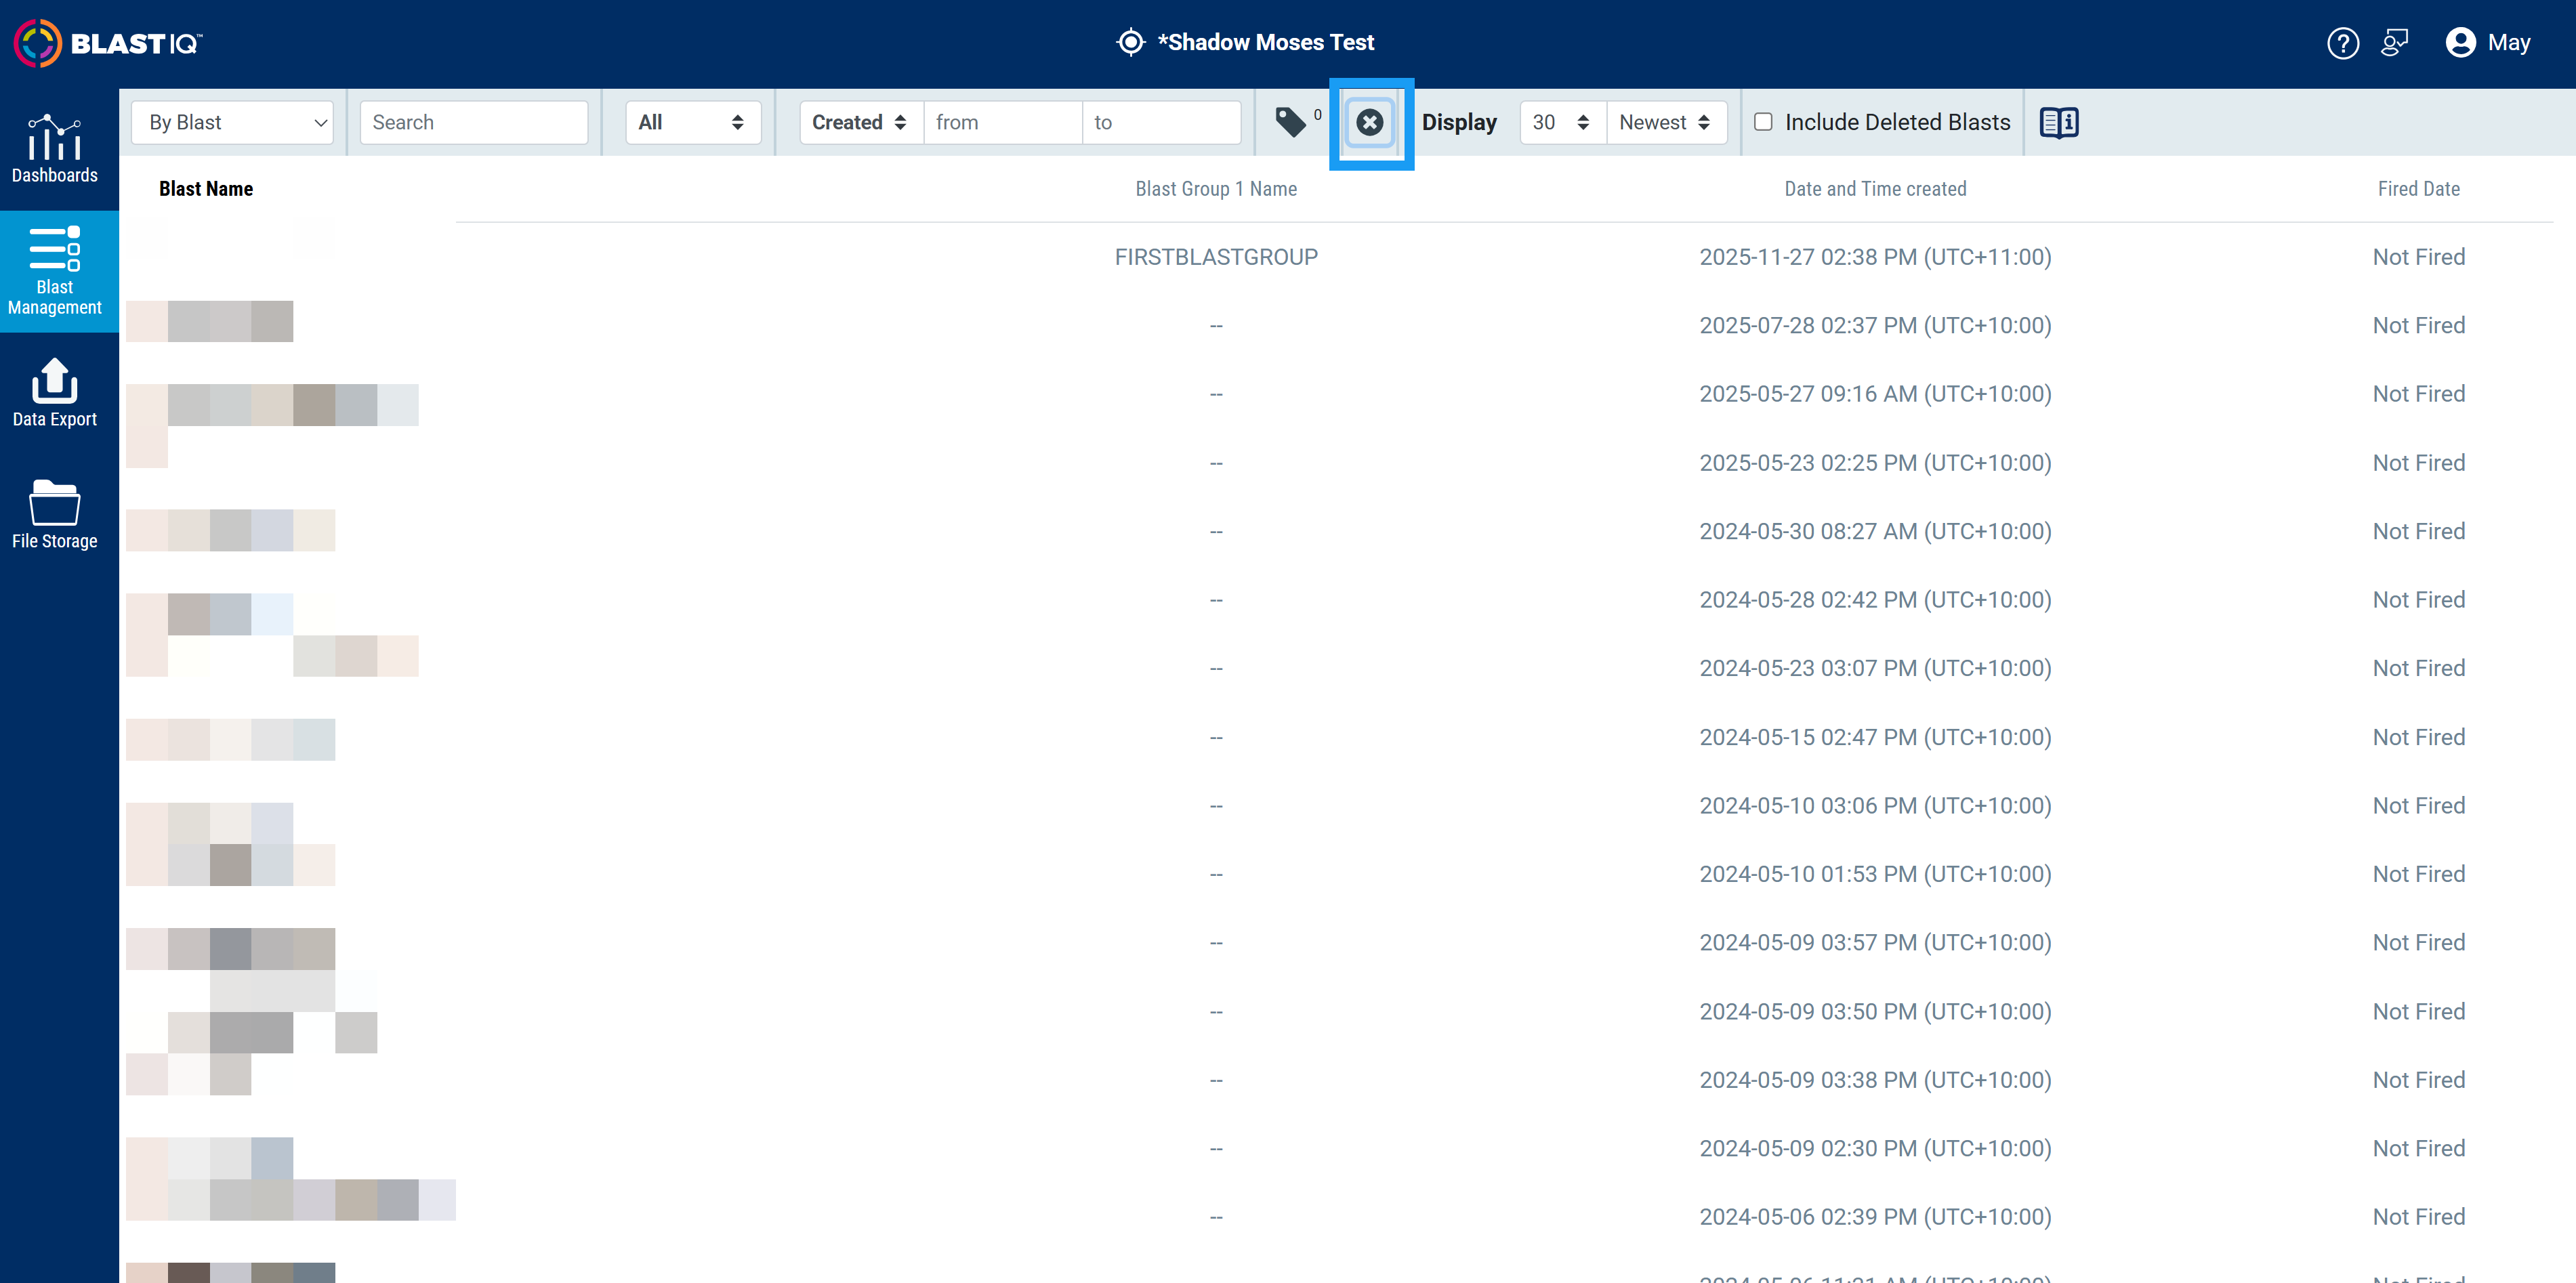The width and height of the screenshot is (2576, 1283).
Task: Open the Data Export section
Action: pos(55,393)
